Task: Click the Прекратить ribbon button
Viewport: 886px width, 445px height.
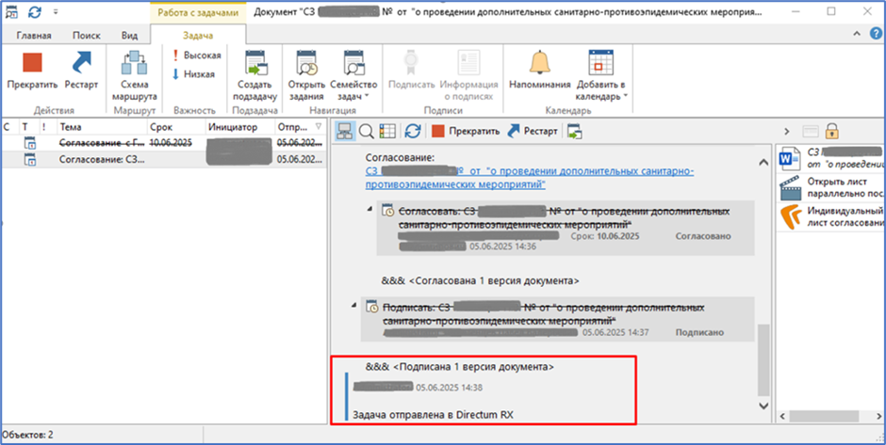Action: 32,72
